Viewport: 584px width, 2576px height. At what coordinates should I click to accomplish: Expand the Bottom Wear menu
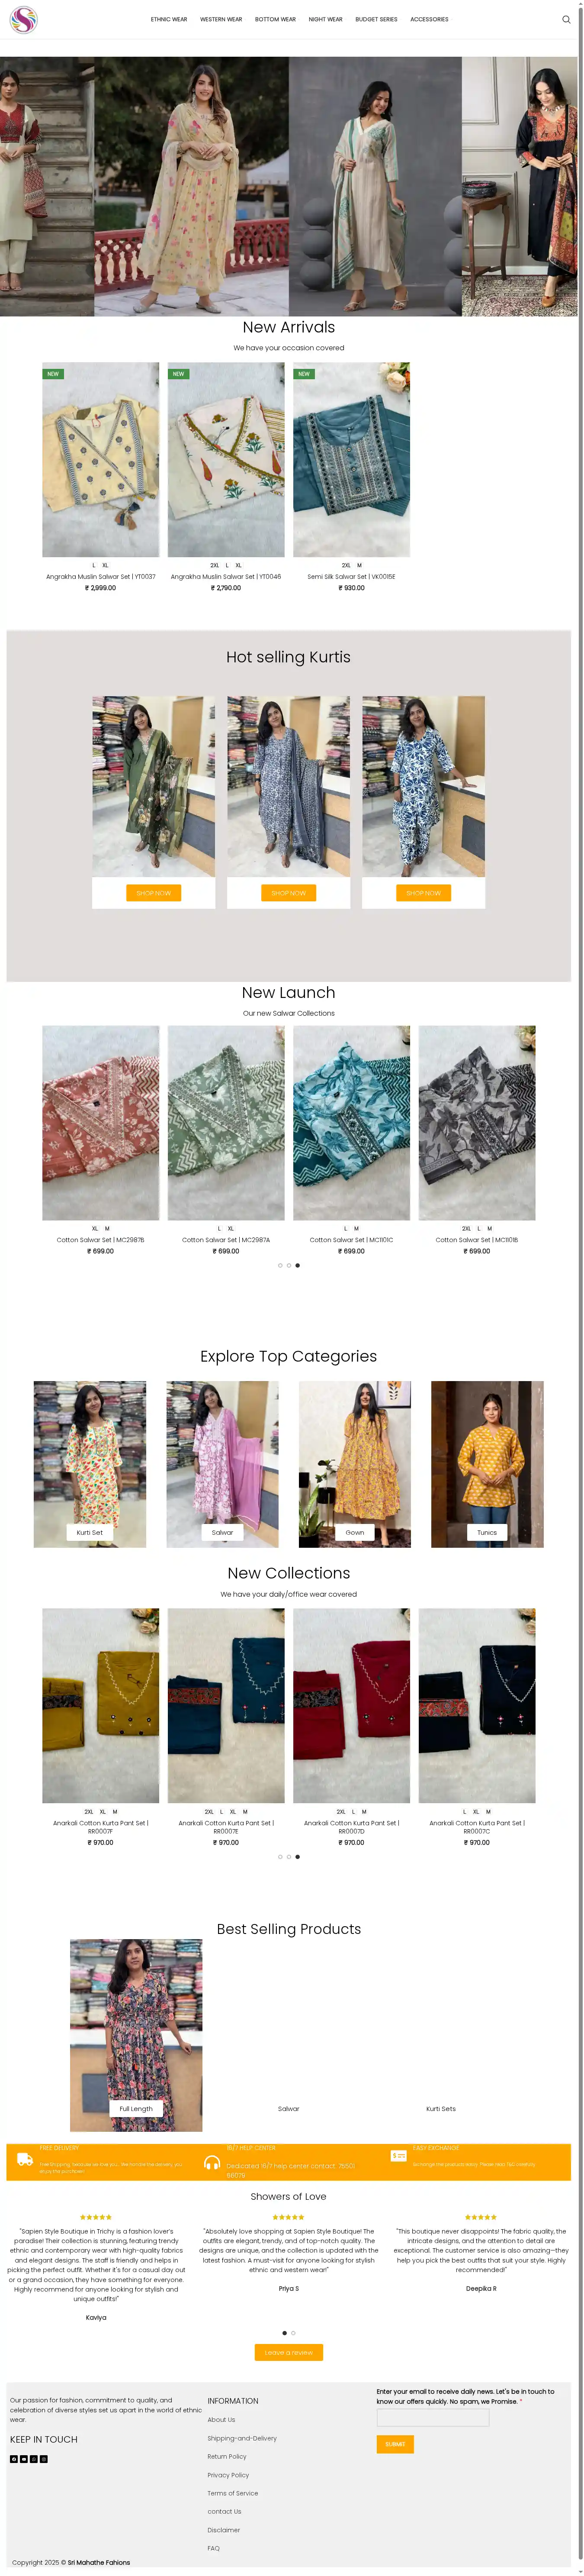275,19
